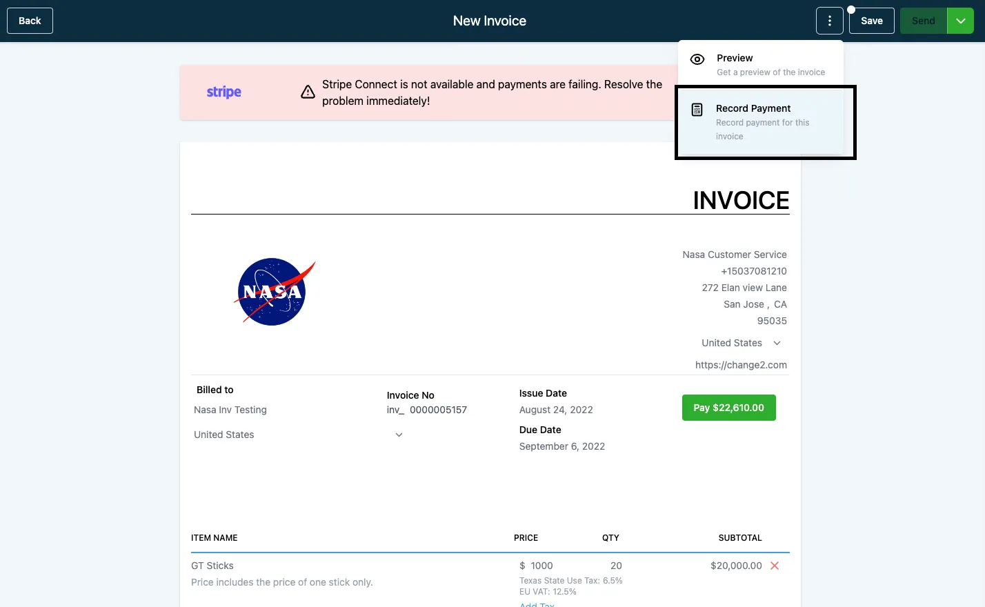The height and width of the screenshot is (607, 985).
Task: Click the warning triangle icon
Action: click(308, 92)
